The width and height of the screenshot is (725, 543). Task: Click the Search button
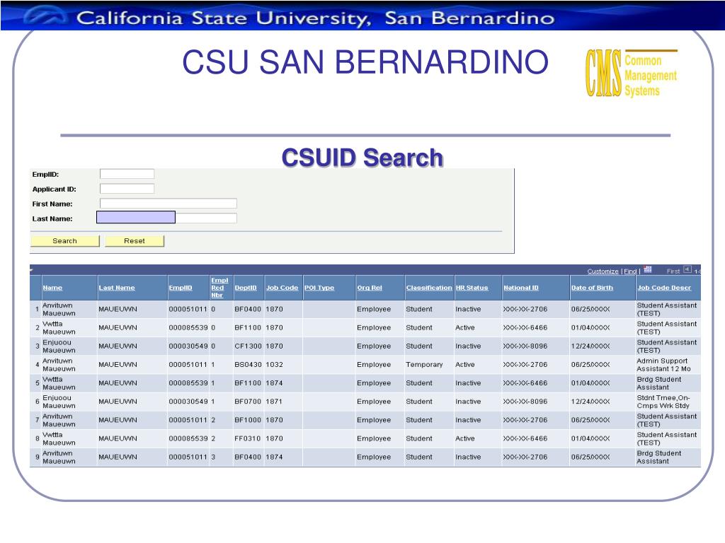coord(64,241)
